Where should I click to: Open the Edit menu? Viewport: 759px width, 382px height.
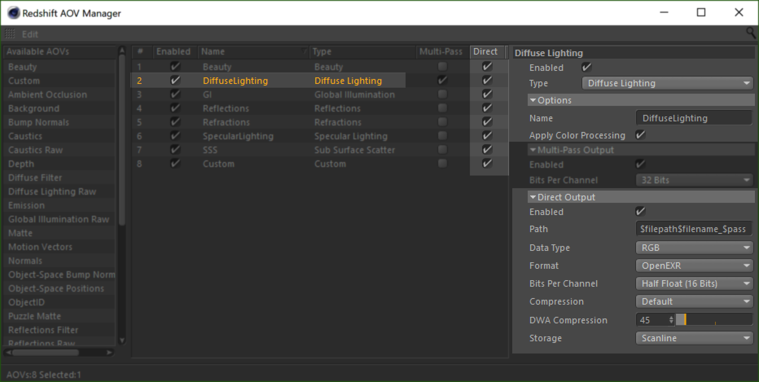pyautogui.click(x=30, y=34)
